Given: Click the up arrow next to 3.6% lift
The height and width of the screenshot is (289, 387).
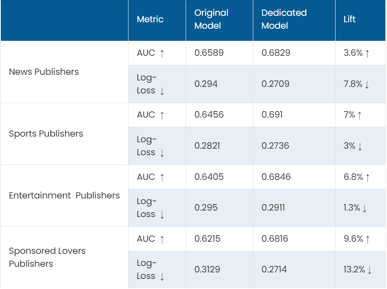Looking at the screenshot, I should (367, 53).
